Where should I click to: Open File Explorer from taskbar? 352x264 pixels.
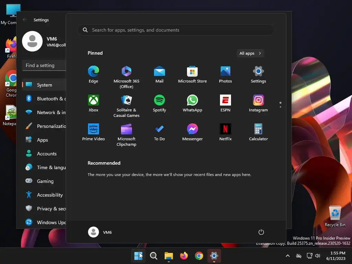[x=168, y=256]
